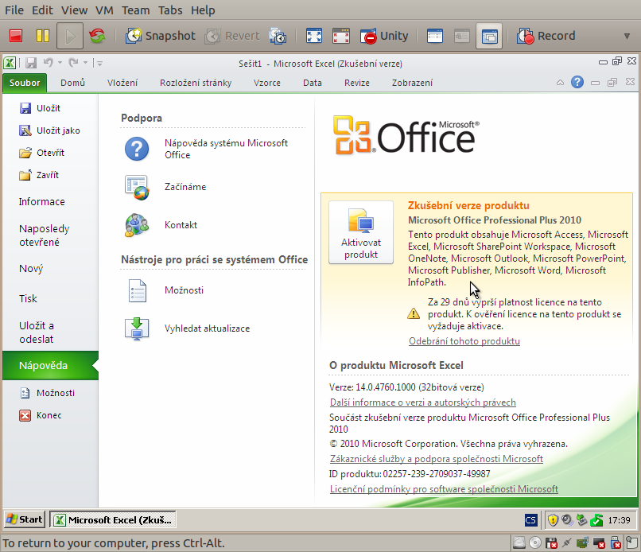This screenshot has width=641, height=552.
Task: Switch to the Vzorce tab
Action: tap(267, 83)
